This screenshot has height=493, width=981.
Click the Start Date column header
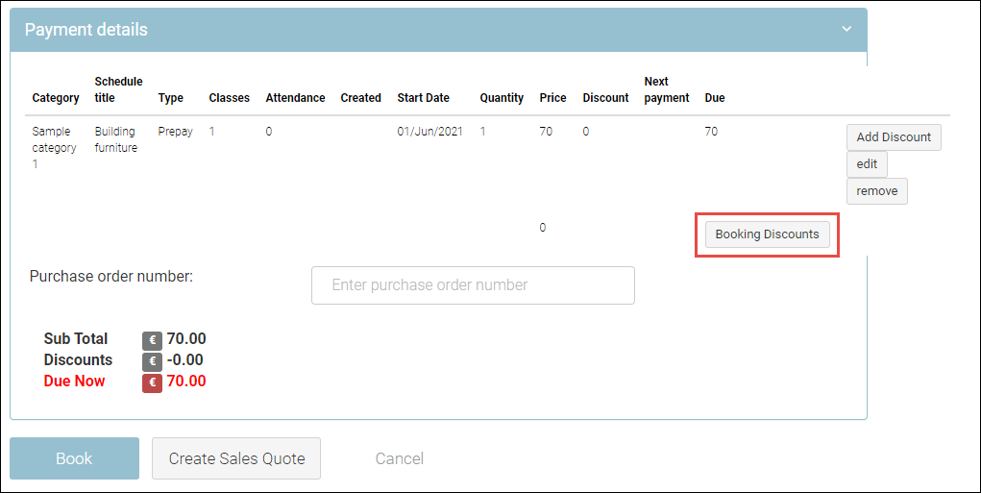pos(423,98)
